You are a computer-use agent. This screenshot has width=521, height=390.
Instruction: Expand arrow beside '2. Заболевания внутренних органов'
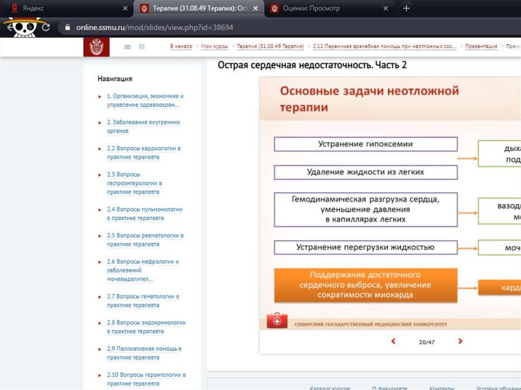click(x=100, y=123)
